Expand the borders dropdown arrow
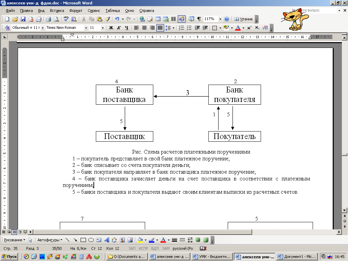 click(x=220, y=28)
